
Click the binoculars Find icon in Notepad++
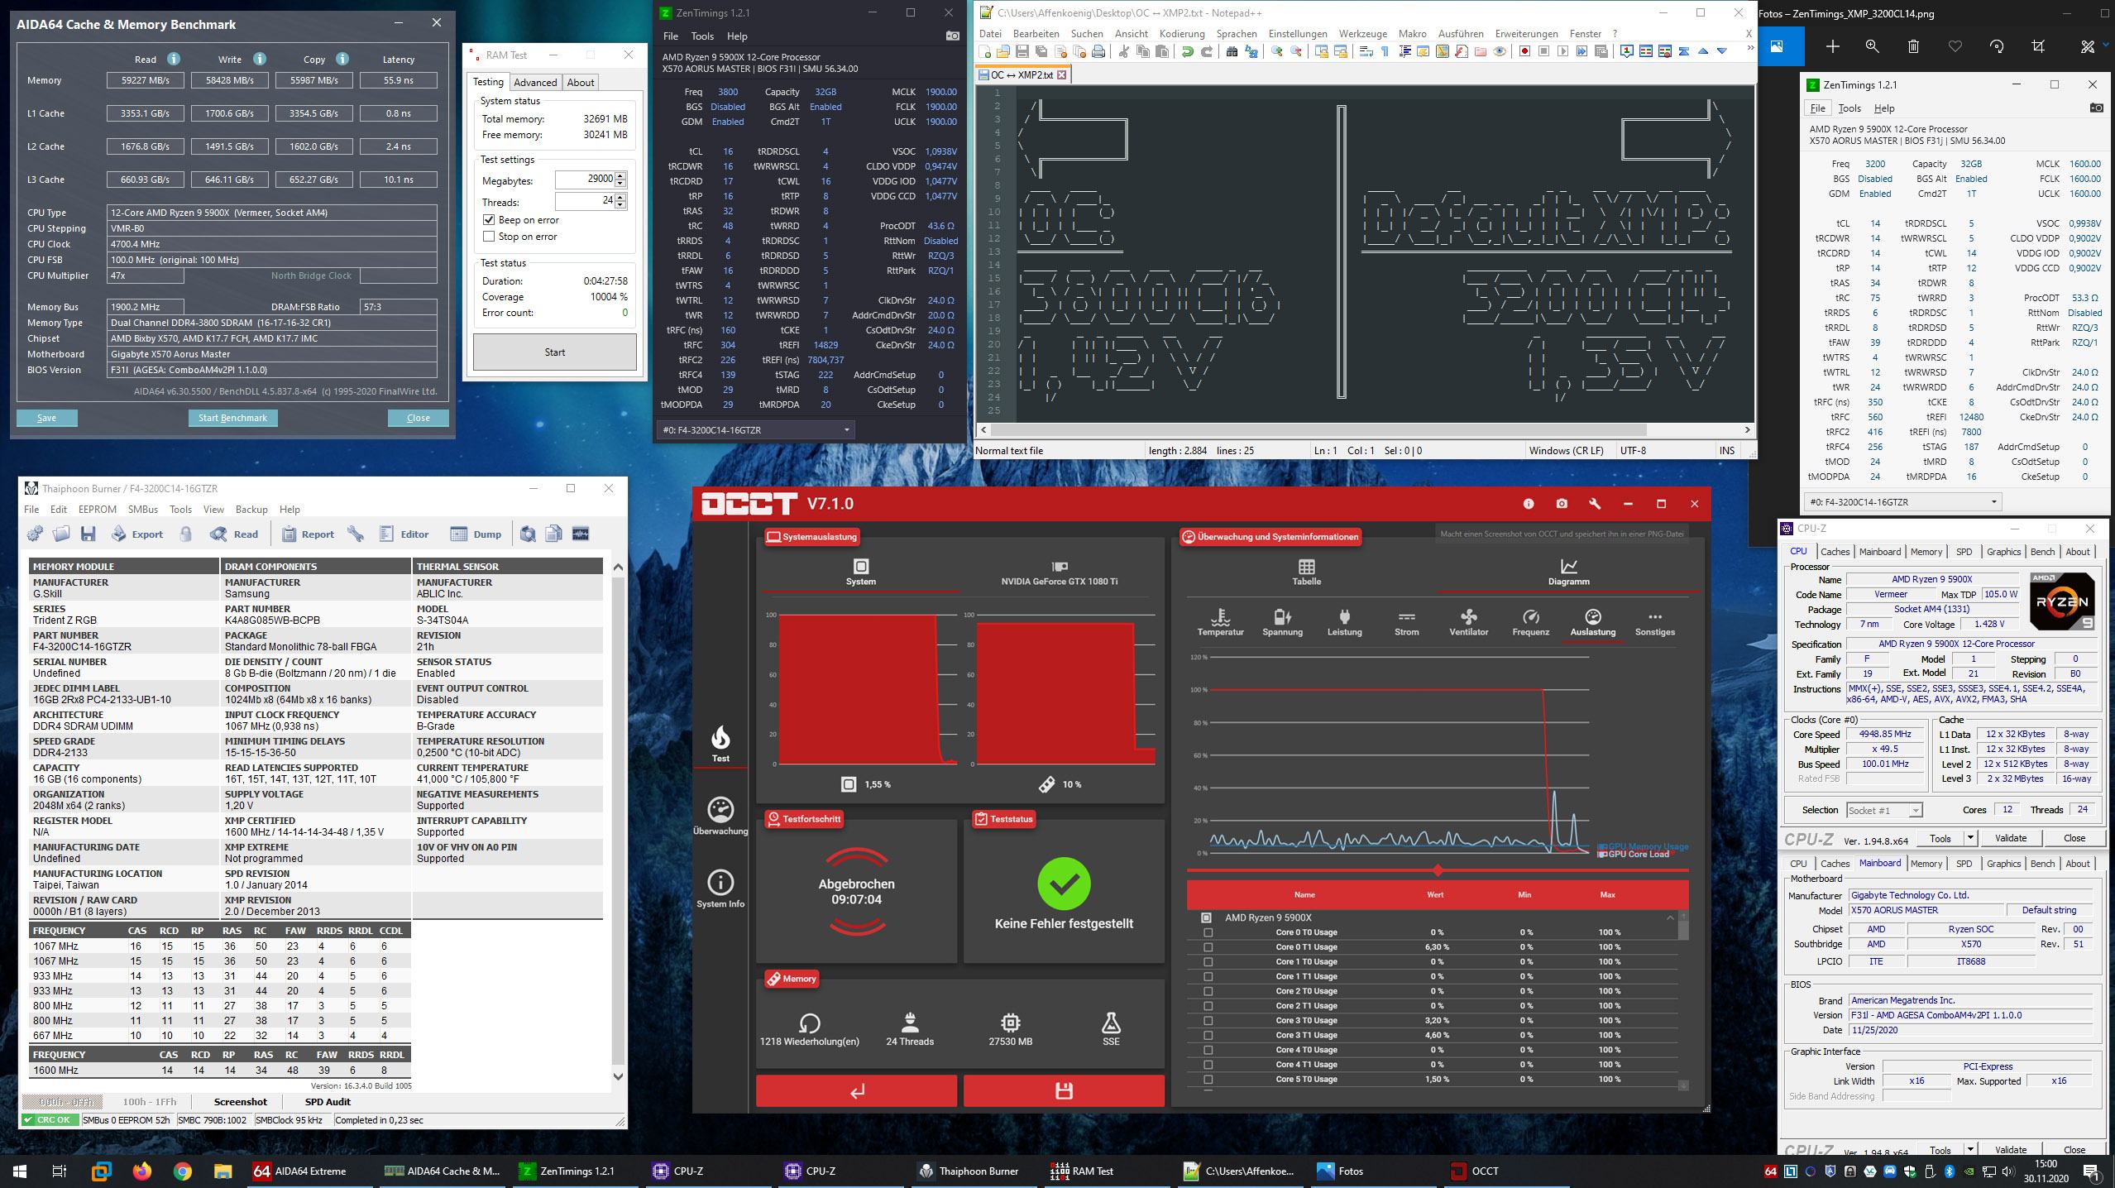tap(1232, 51)
